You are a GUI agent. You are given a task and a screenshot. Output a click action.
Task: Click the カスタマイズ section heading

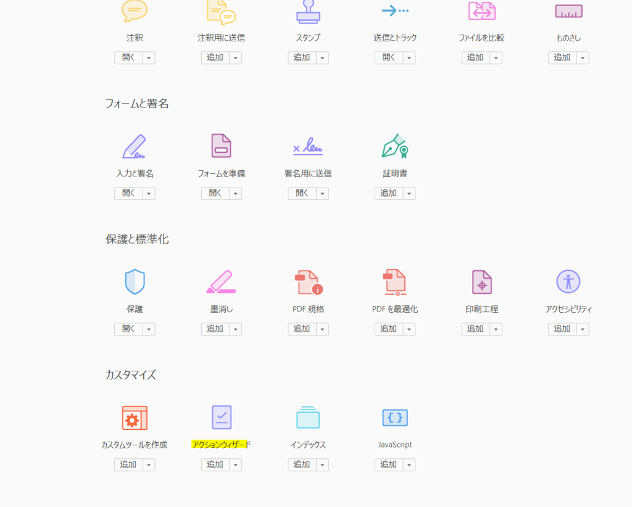coord(131,375)
